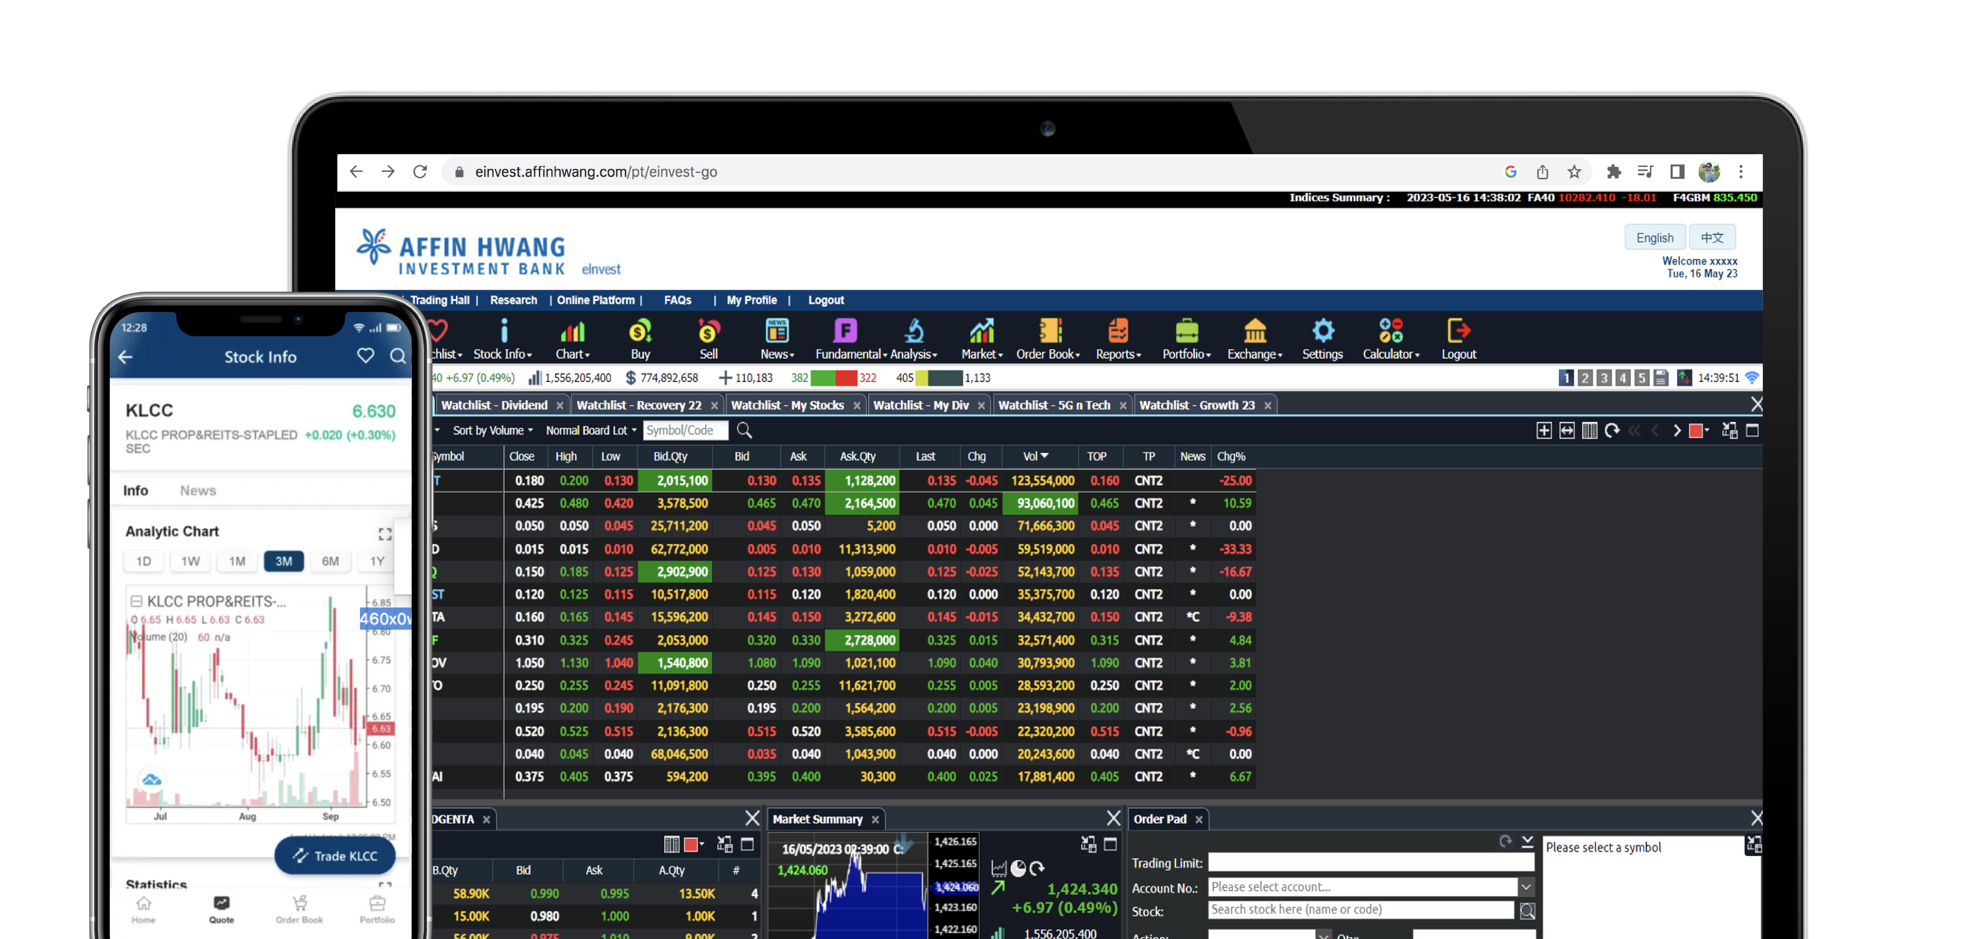1971x939 pixels.
Task: Open the Buy order icon
Action: tap(640, 339)
